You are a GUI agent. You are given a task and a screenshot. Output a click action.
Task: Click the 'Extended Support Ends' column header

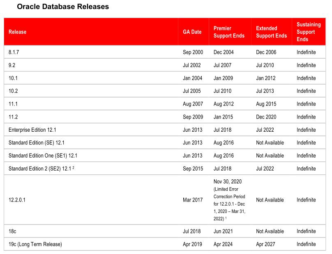[x=272, y=32]
